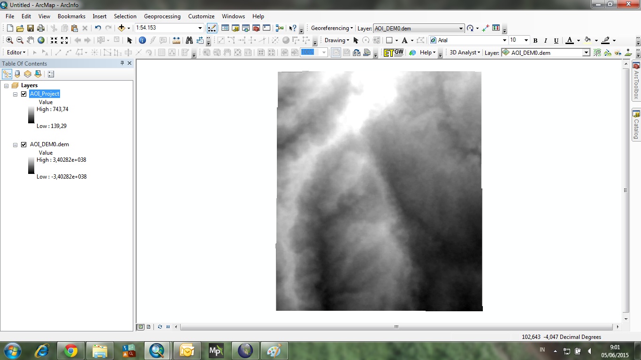
Task: Switch to List By Selection view
Action: (38, 74)
